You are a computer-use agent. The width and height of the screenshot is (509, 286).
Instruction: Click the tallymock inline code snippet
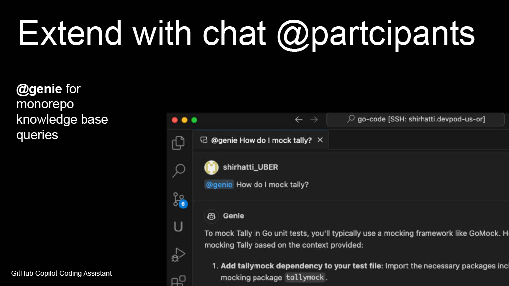click(x=305, y=277)
